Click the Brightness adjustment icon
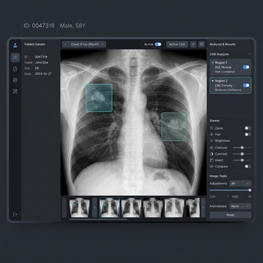This screenshot has width=263, height=263. coord(212,140)
